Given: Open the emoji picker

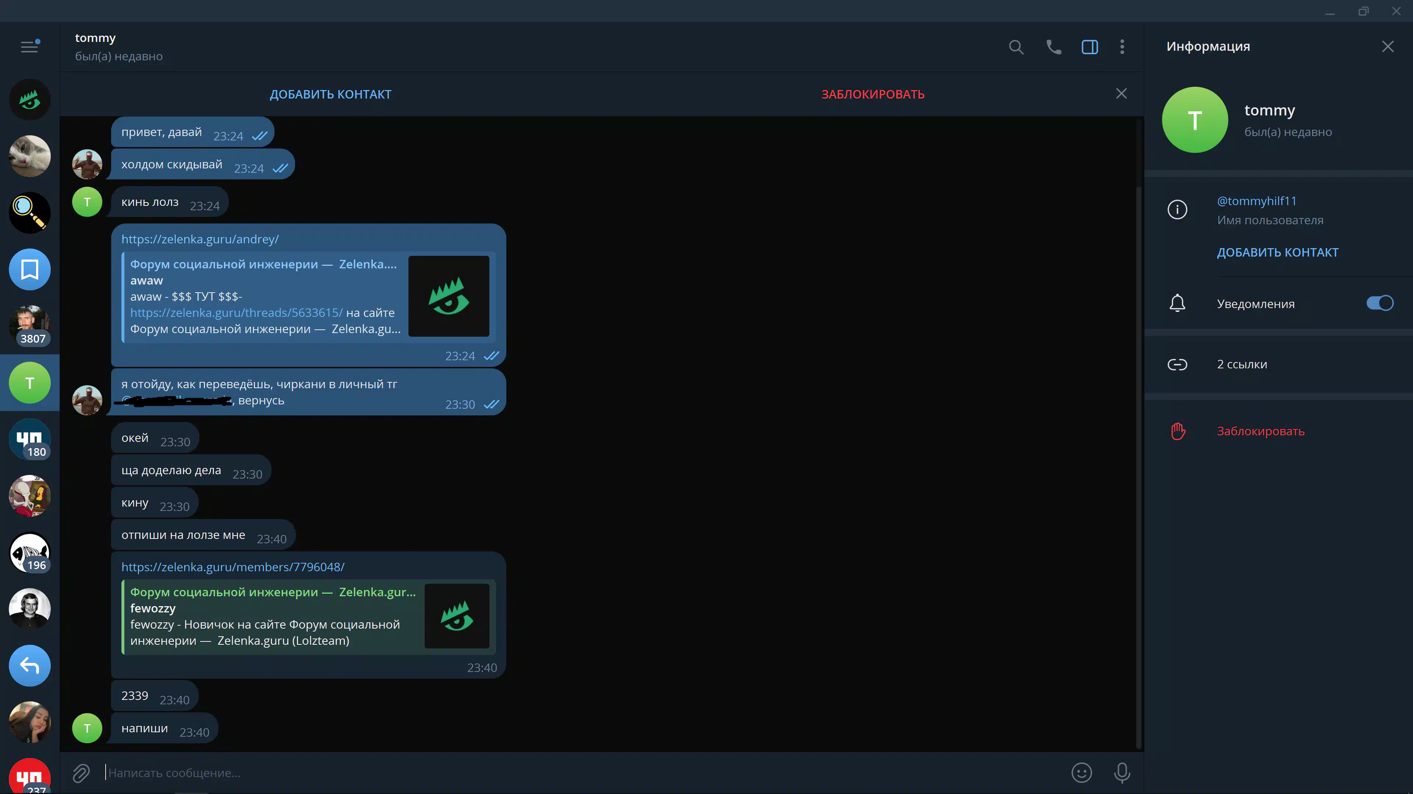Looking at the screenshot, I should pos(1081,773).
